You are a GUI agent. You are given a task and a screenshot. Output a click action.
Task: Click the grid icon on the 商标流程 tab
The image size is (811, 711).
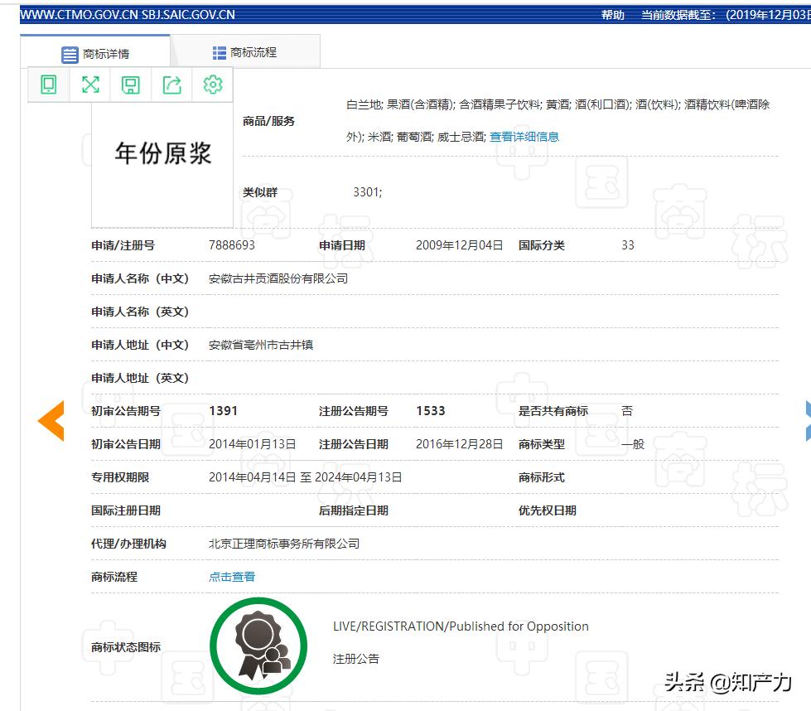[219, 51]
